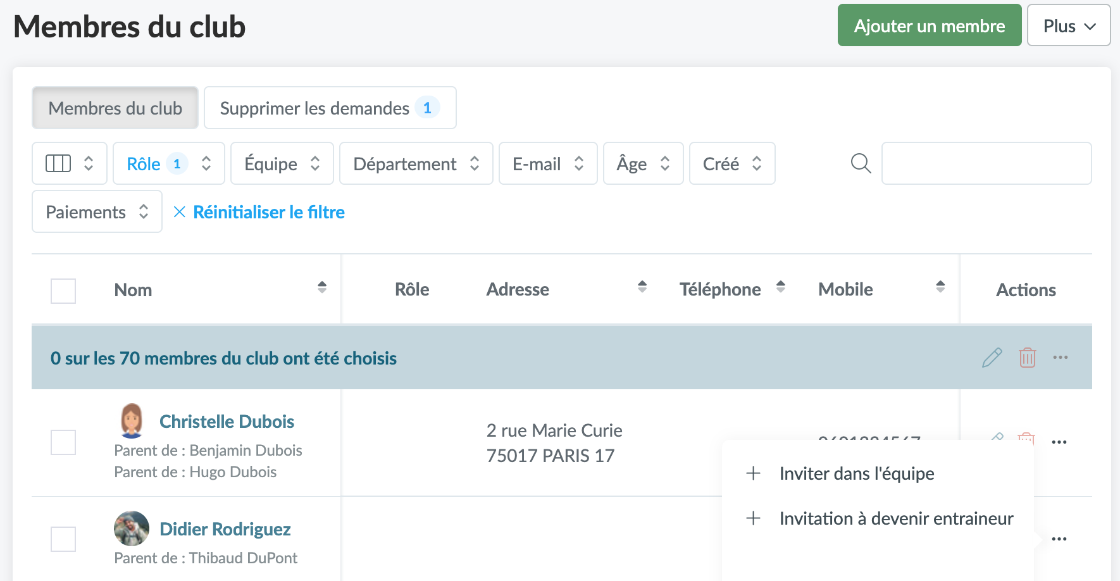1120x581 pixels.
Task: Check the box for Christelle Dubois
Action: coord(63,442)
